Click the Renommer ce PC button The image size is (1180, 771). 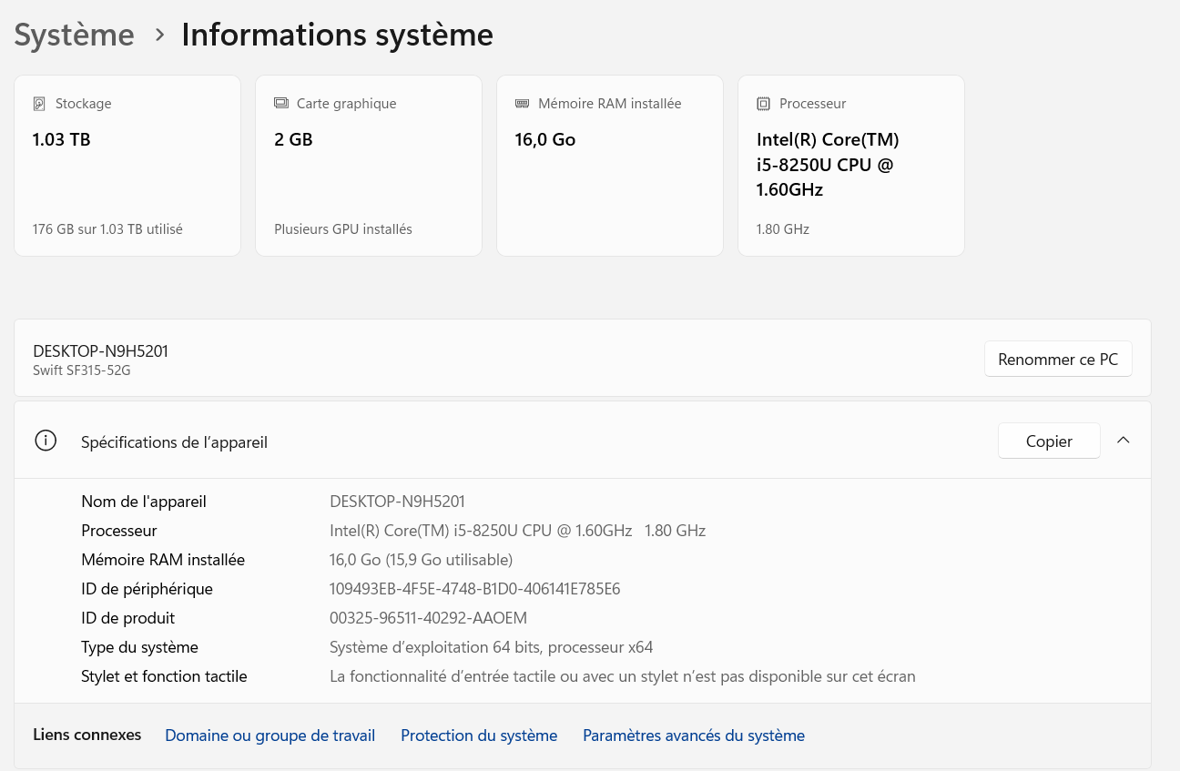(x=1057, y=360)
